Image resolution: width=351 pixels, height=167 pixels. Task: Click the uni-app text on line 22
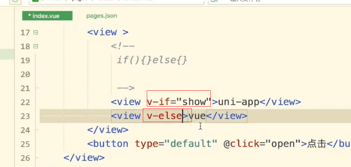pyautogui.click(x=238, y=102)
